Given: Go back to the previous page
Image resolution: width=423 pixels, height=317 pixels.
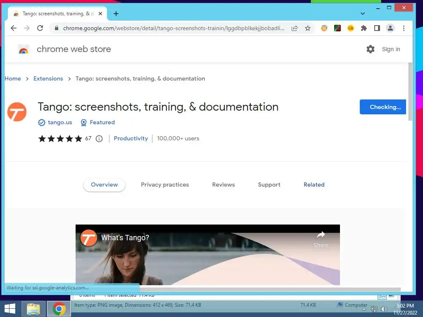Looking at the screenshot, I should coord(14,28).
